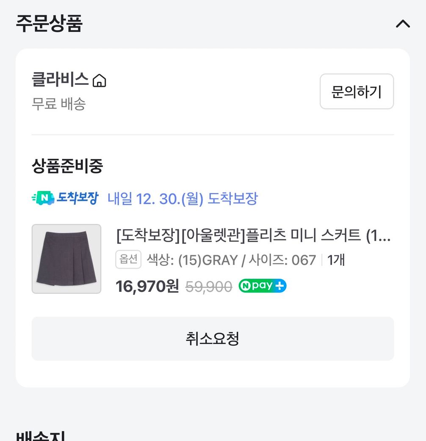The image size is (426, 441).
Task: Tap the 16,970원 price
Action: click(147, 286)
